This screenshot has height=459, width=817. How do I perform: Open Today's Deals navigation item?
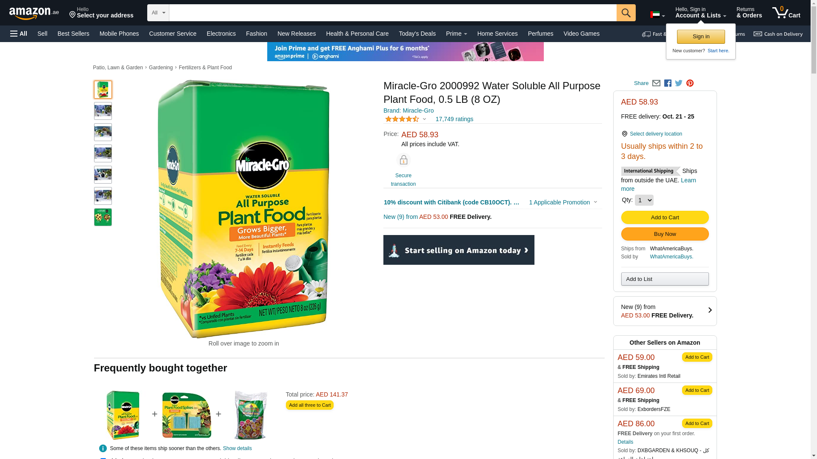click(x=417, y=34)
